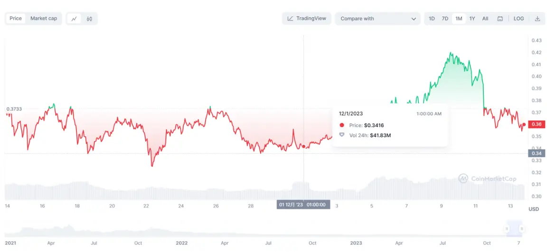
Task: Download chart data with the download icon
Action: tap(538, 19)
